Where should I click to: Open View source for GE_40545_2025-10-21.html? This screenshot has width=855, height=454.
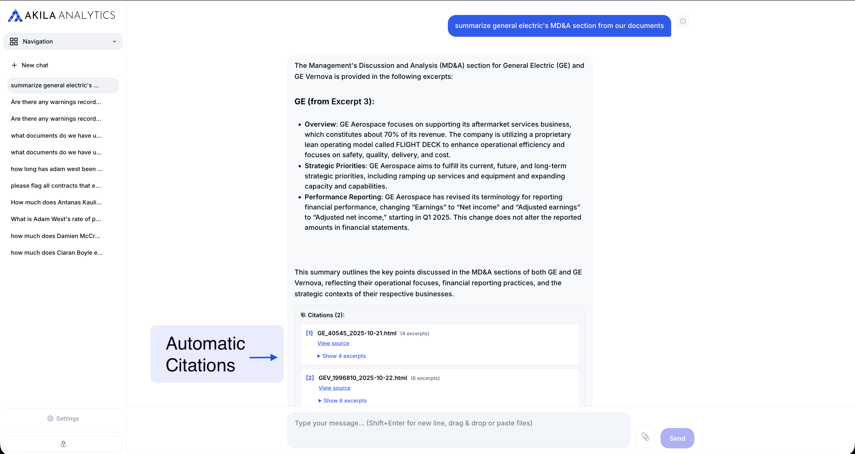coord(333,343)
